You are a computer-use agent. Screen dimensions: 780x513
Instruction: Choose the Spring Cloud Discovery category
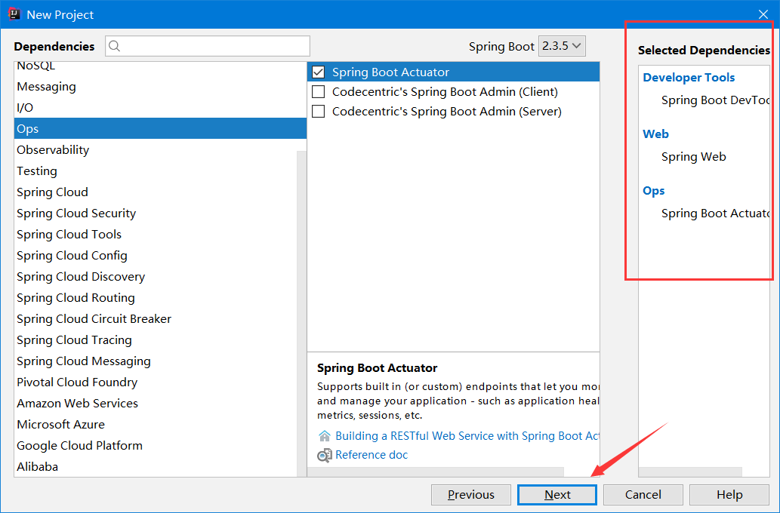[x=156, y=276]
